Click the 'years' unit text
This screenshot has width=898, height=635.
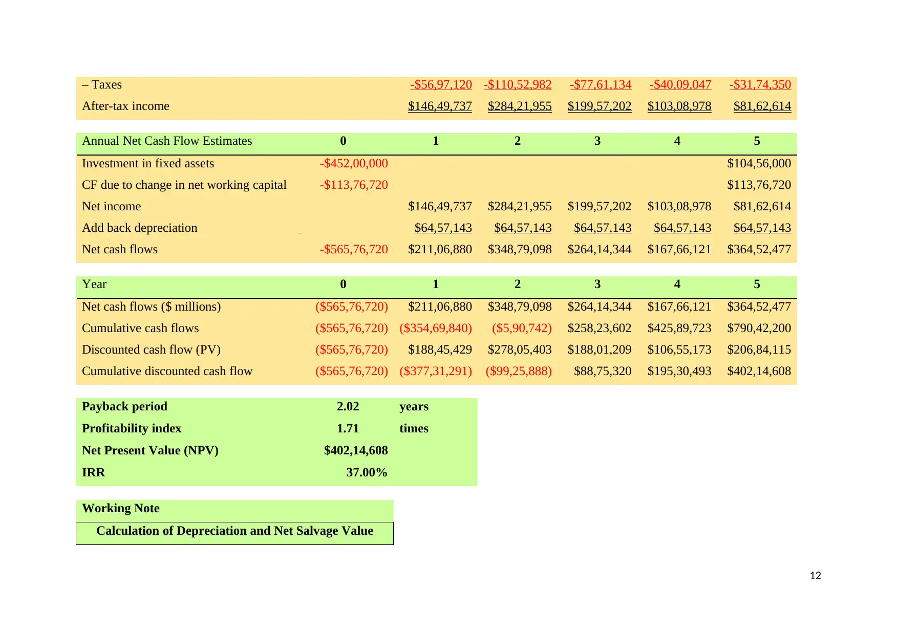[414, 407]
